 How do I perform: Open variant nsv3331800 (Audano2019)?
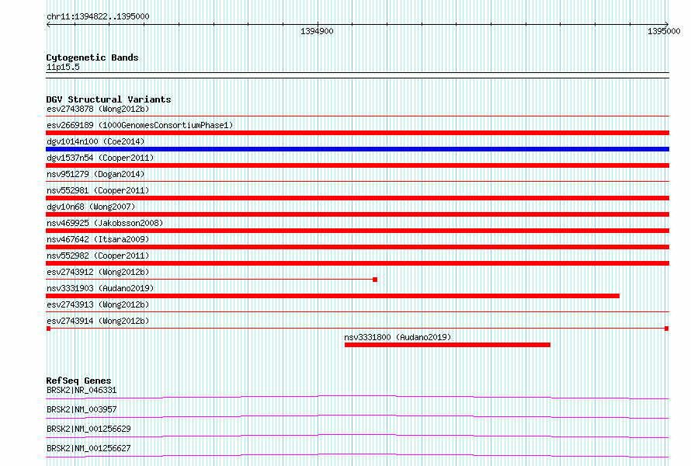pyautogui.click(x=398, y=337)
